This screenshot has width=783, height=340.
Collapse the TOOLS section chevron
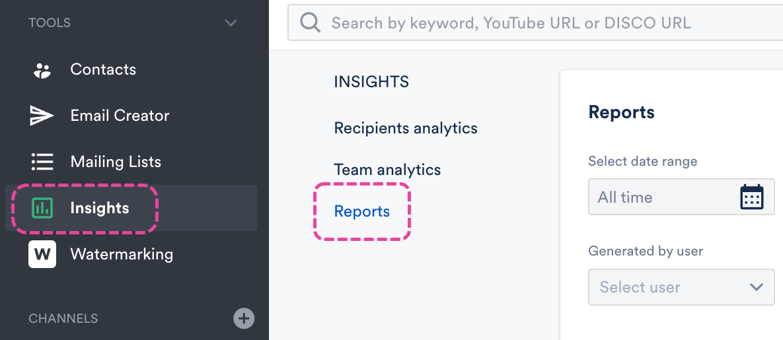point(231,23)
